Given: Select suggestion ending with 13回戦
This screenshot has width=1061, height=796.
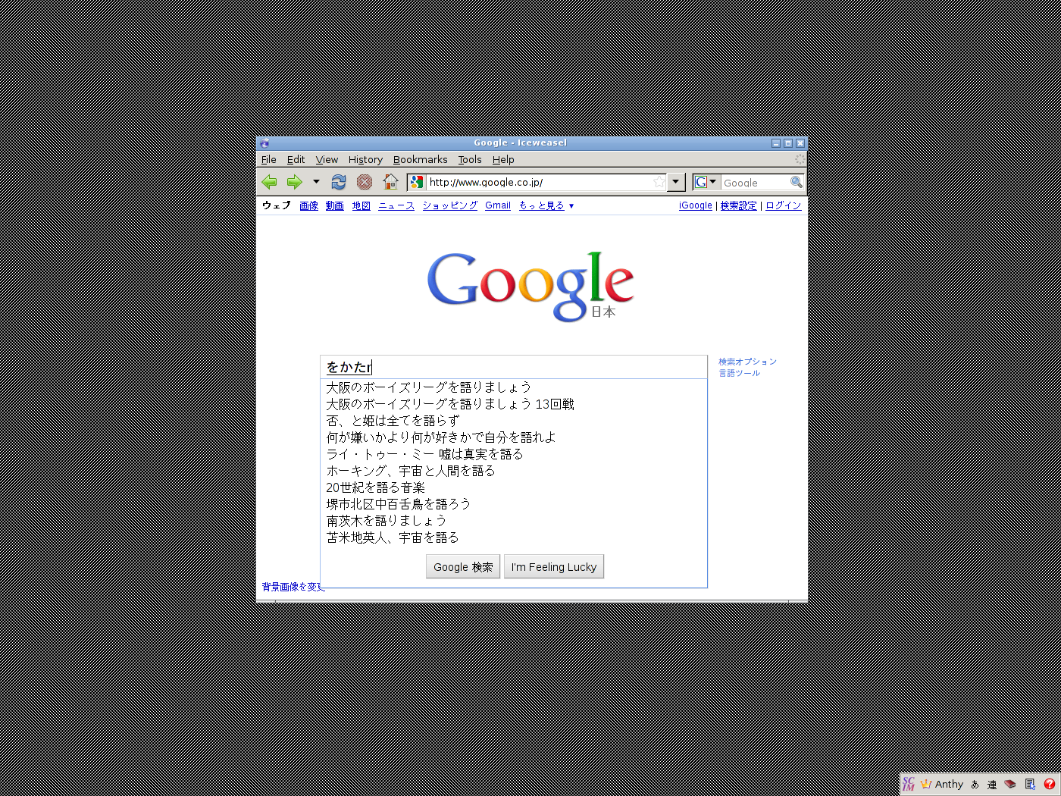Looking at the screenshot, I should 514,404.
